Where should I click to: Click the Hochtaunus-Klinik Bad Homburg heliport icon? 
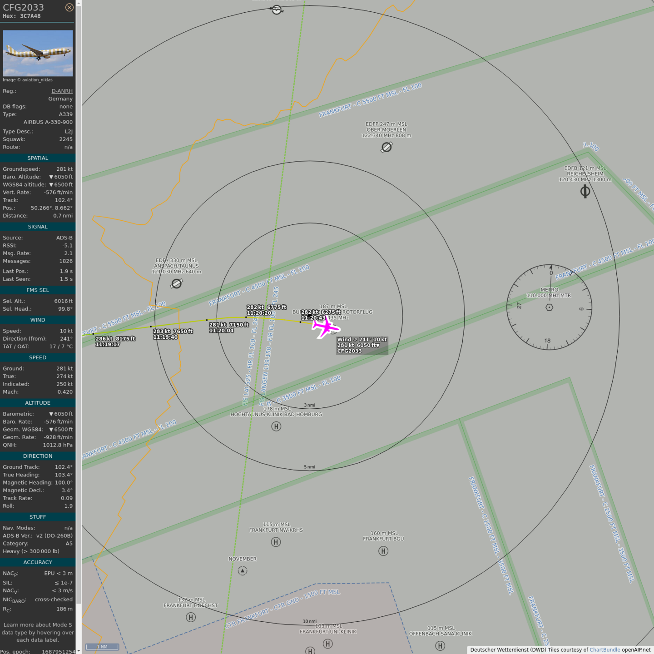click(276, 426)
